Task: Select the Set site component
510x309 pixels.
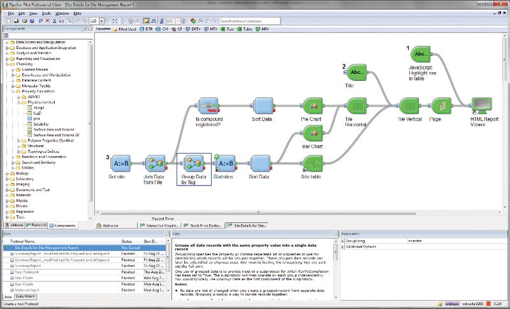Action: (x=121, y=164)
